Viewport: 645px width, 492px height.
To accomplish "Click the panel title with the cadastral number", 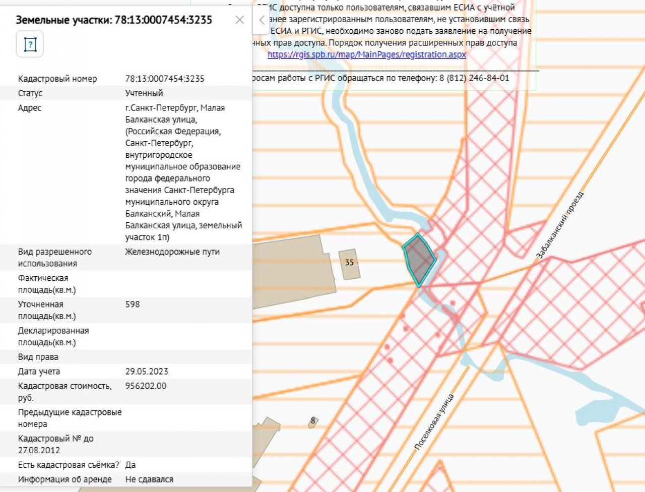I will (114, 20).
